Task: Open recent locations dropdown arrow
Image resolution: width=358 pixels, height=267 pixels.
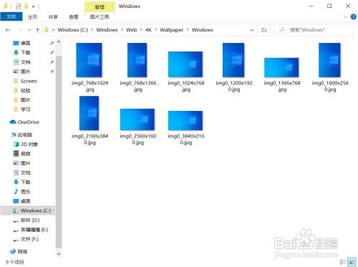Action: (29, 30)
